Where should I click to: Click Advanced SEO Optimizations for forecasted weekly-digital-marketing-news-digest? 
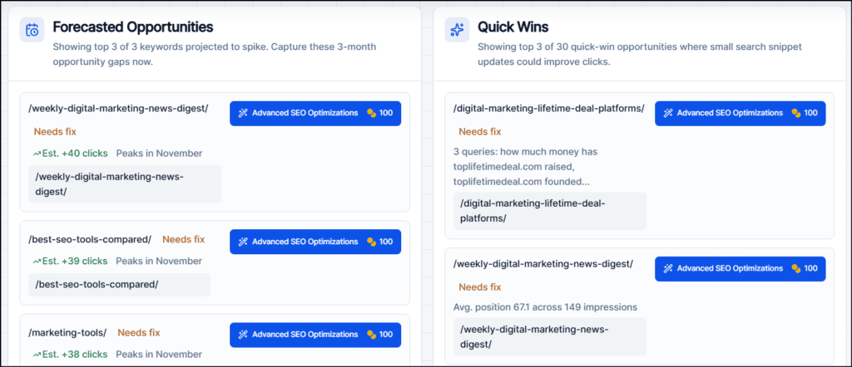pos(315,113)
